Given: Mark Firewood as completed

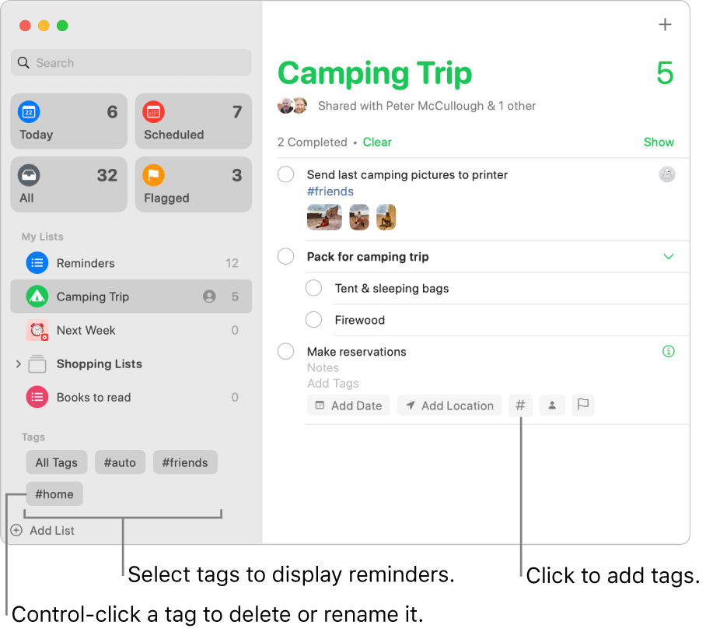Looking at the screenshot, I should (x=314, y=319).
